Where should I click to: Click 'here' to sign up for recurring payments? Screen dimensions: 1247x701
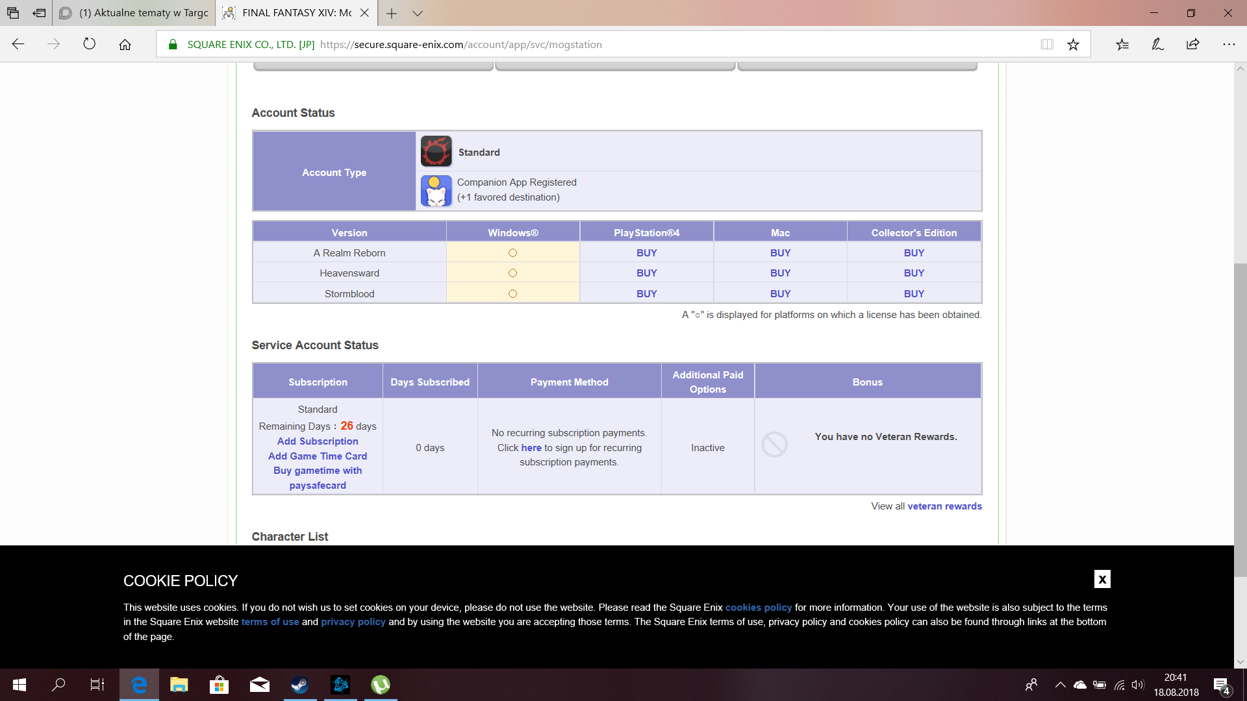coord(531,447)
